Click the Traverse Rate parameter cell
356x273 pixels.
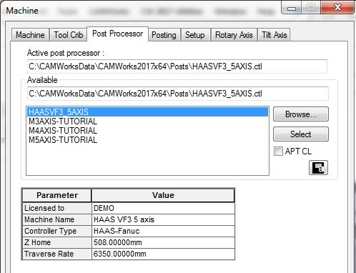[57, 254]
